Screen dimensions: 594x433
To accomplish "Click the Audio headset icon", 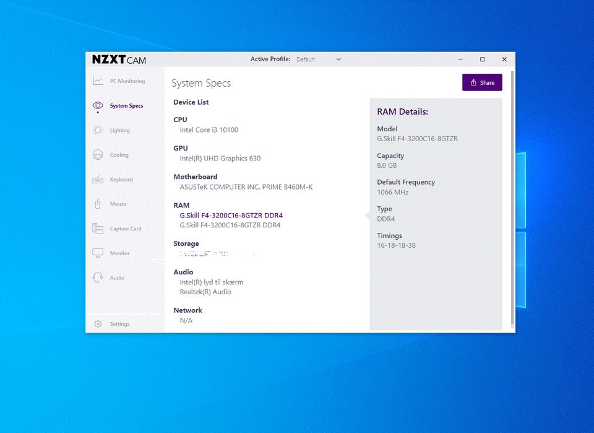I will (x=98, y=278).
